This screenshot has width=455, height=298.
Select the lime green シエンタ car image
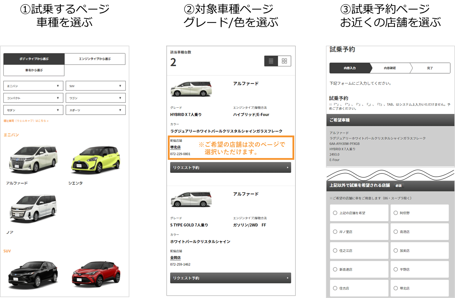tap(95, 159)
